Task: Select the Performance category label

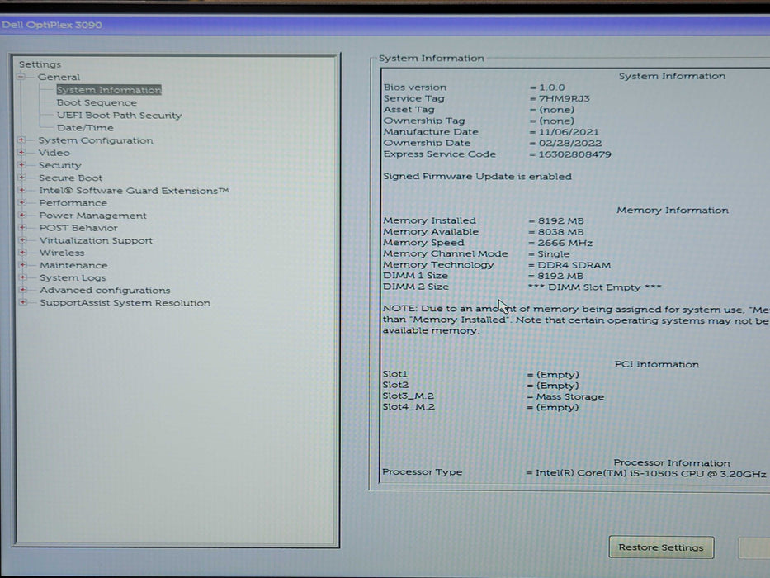Action: pos(73,203)
